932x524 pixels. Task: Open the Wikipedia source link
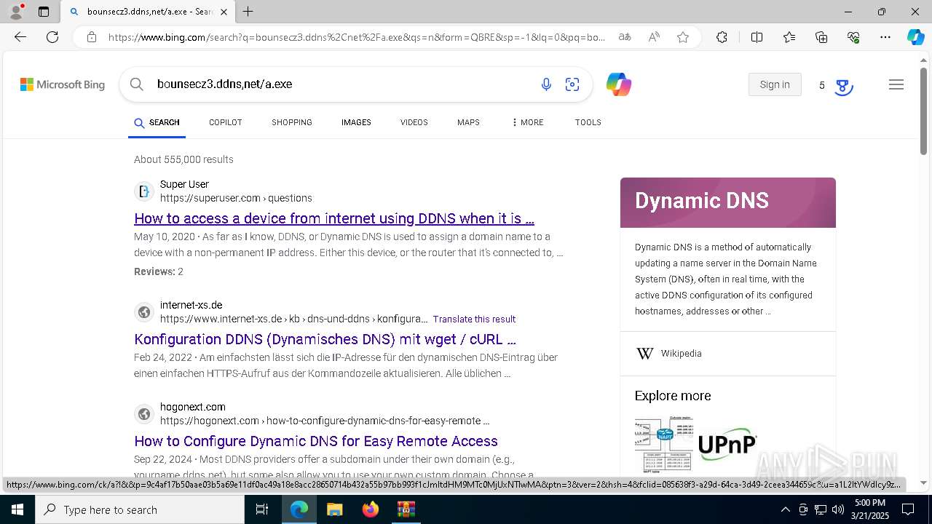point(682,354)
